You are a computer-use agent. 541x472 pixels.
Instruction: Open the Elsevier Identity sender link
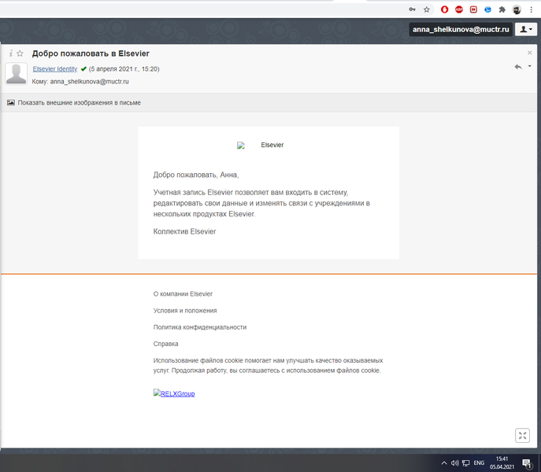[x=54, y=69]
